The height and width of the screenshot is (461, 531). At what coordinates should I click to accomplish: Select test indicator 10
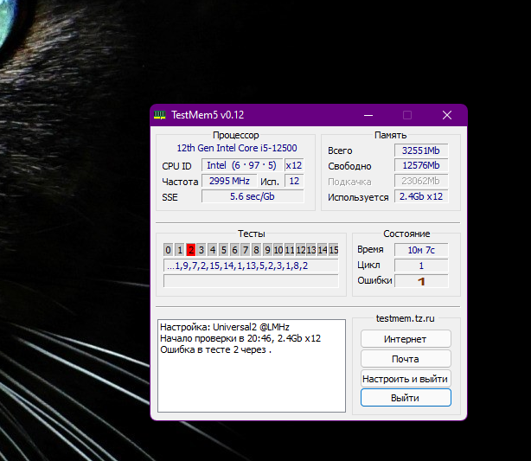[x=278, y=250]
